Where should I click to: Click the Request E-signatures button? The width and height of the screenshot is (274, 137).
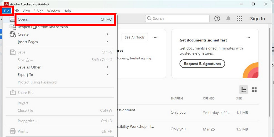click(202, 64)
